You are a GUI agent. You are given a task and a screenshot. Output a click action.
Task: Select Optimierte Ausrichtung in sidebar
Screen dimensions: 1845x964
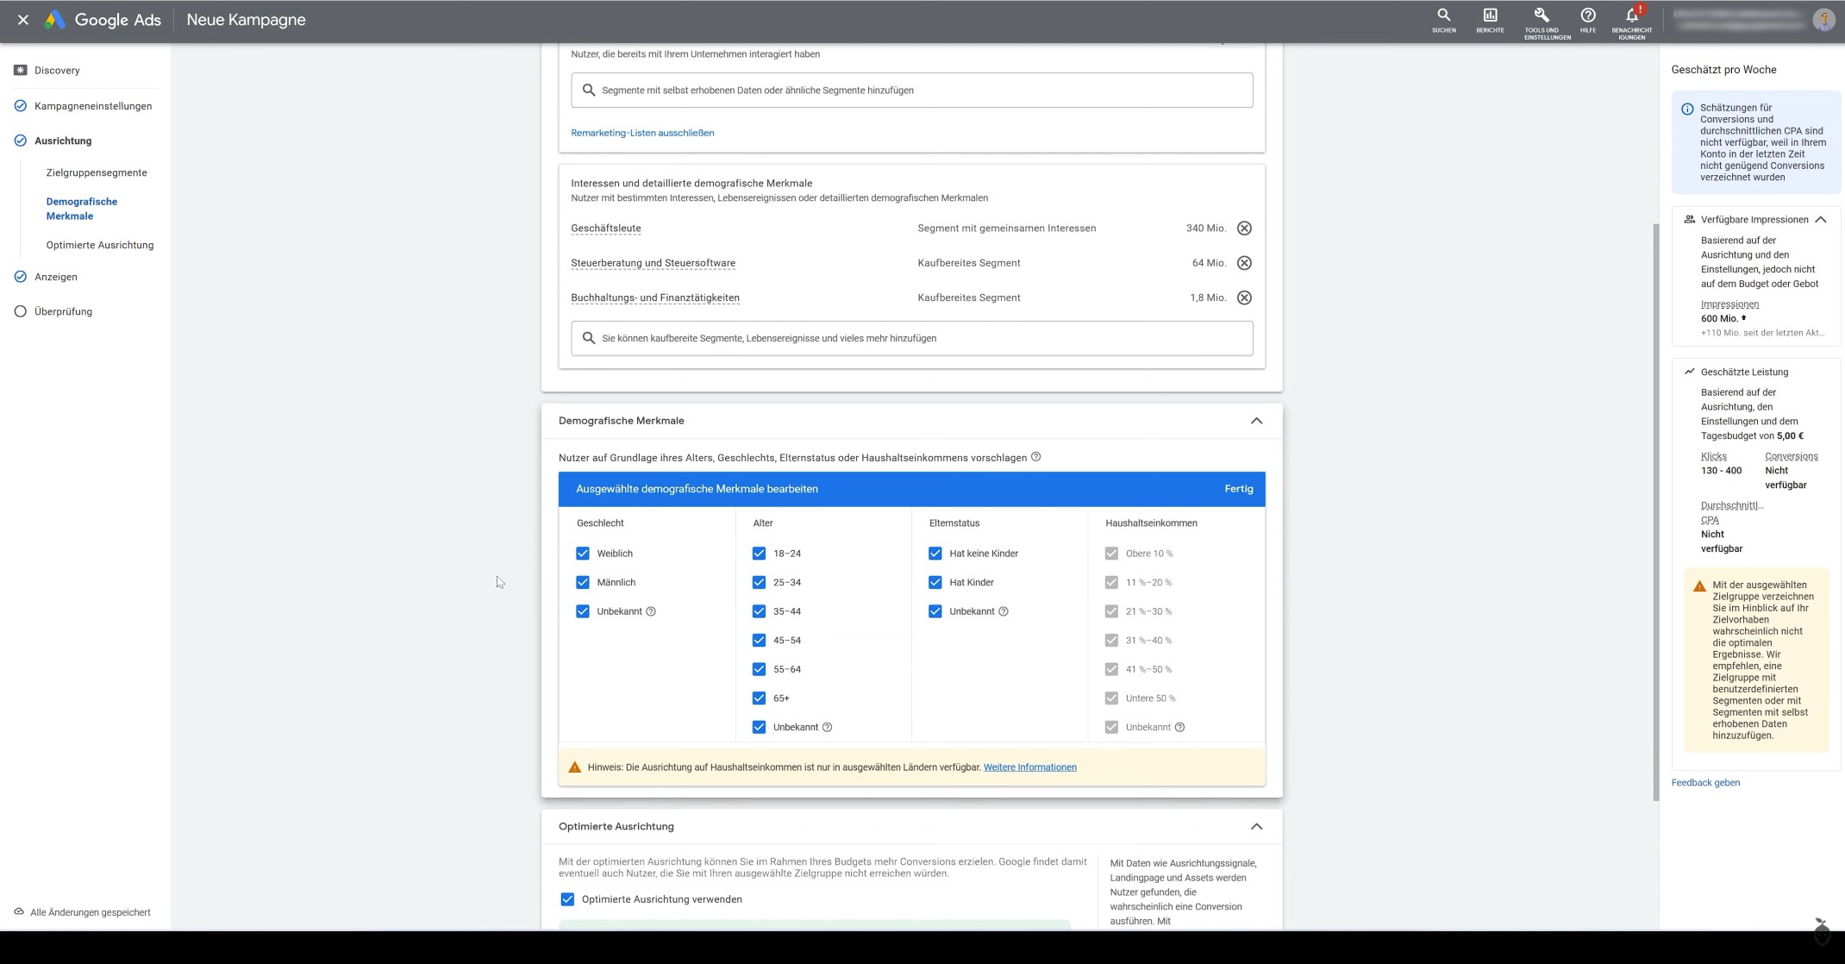click(x=100, y=245)
